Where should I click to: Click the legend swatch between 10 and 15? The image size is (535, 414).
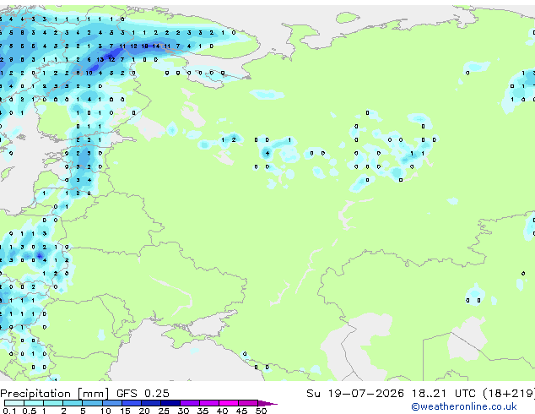point(111,403)
